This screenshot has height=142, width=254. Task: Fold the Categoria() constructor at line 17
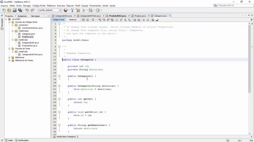click(x=59, y=76)
